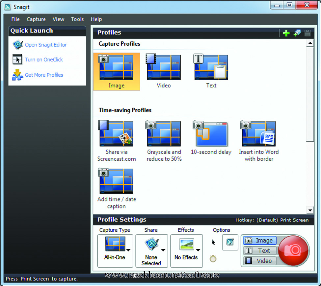Open the Effects dropdown
The height and width of the screenshot is (286, 321).
tap(198, 250)
